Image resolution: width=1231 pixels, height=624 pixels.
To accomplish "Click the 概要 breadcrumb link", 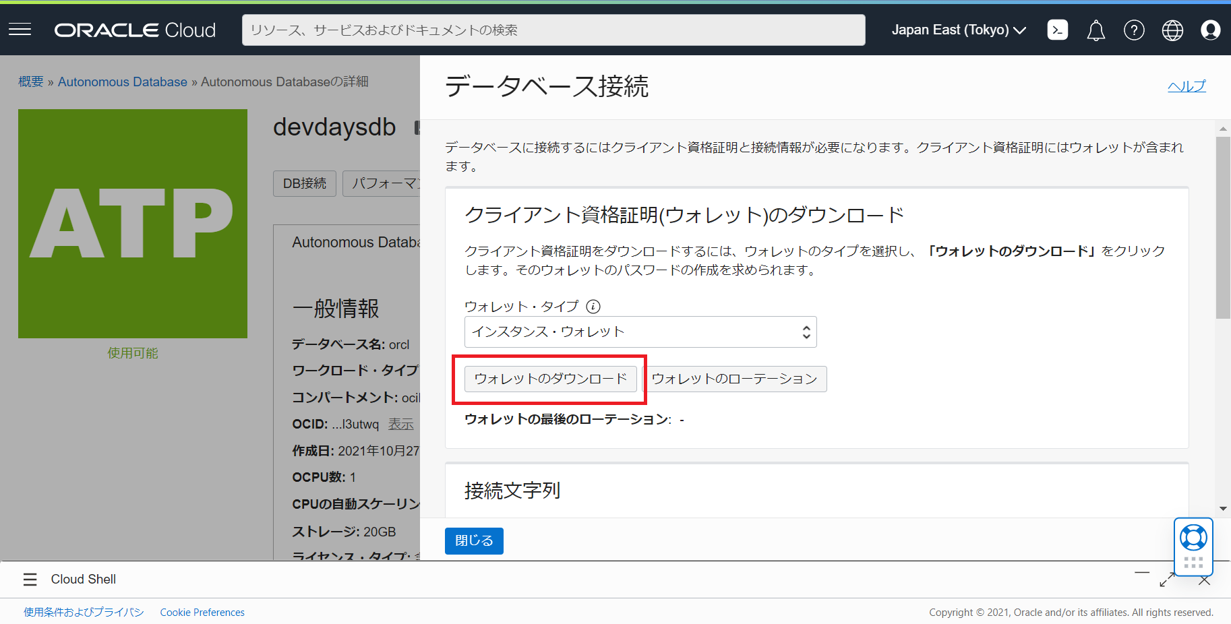I will coord(30,82).
